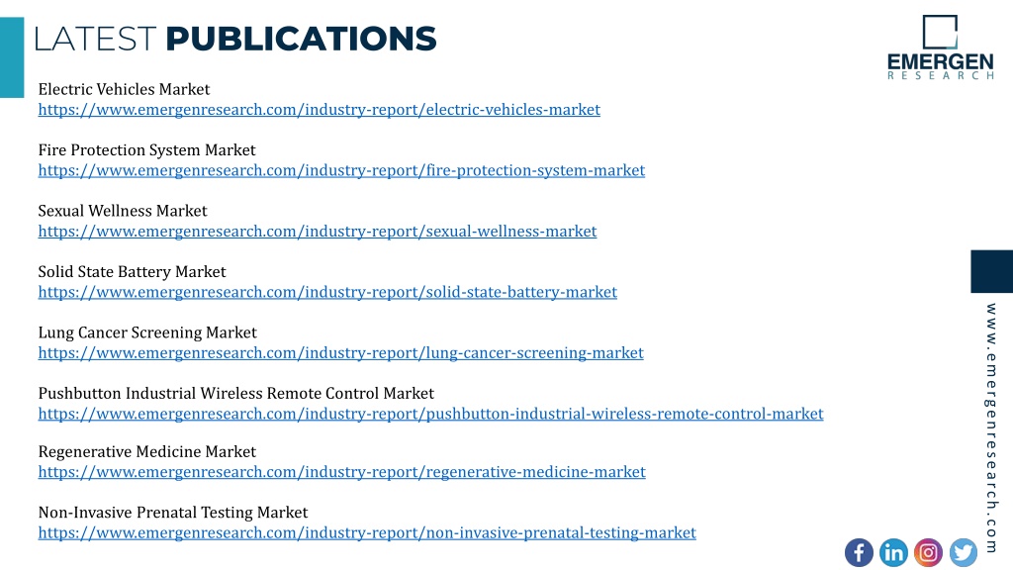The image size is (1013, 570).
Task: Open the solid-state-battery-market report link
Action: pos(327,292)
